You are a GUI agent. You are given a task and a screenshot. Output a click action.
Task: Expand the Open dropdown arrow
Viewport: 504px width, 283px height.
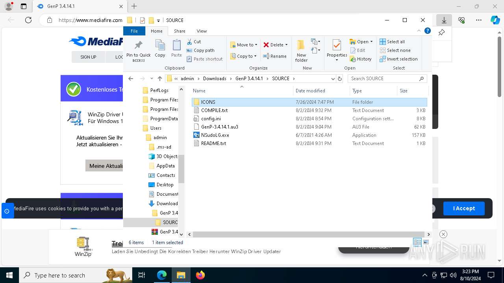(x=371, y=42)
